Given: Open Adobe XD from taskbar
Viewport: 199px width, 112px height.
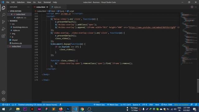Looking at the screenshot, I should click(39, 109).
